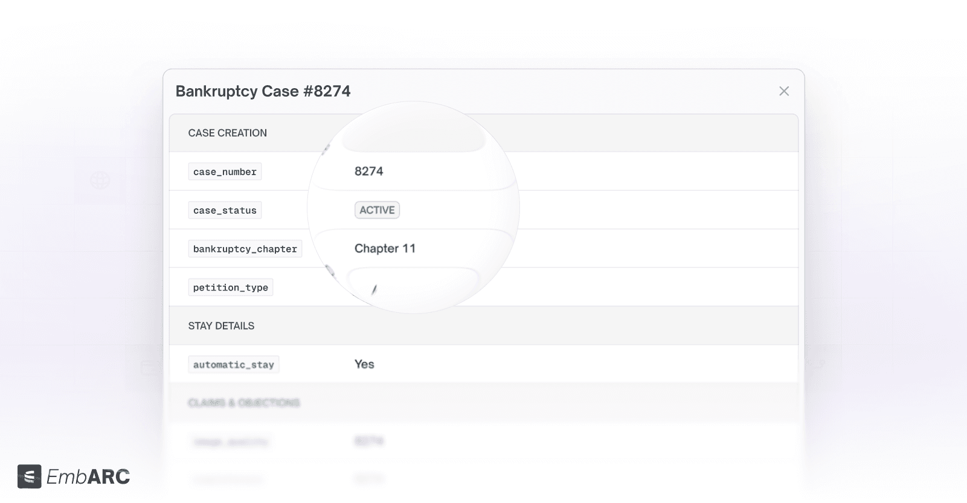Click the automatic_stay field label
The width and height of the screenshot is (967, 503).
coord(233,365)
